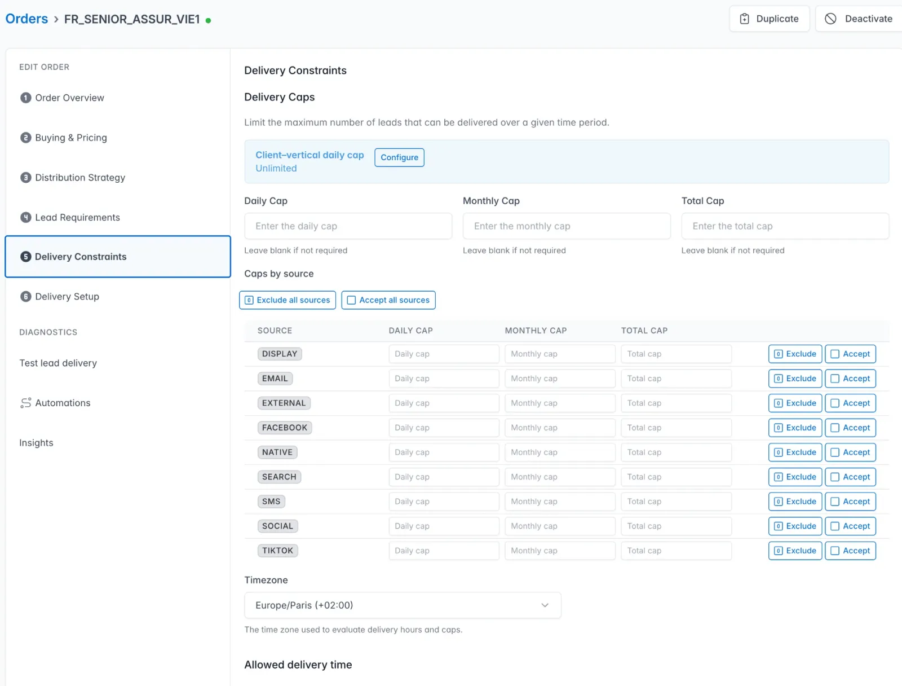Focus the Monthly Cap input field

[567, 226]
